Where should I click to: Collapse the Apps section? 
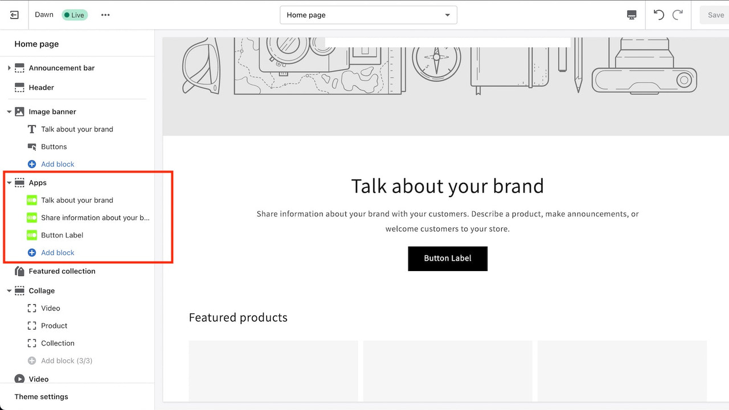point(9,183)
